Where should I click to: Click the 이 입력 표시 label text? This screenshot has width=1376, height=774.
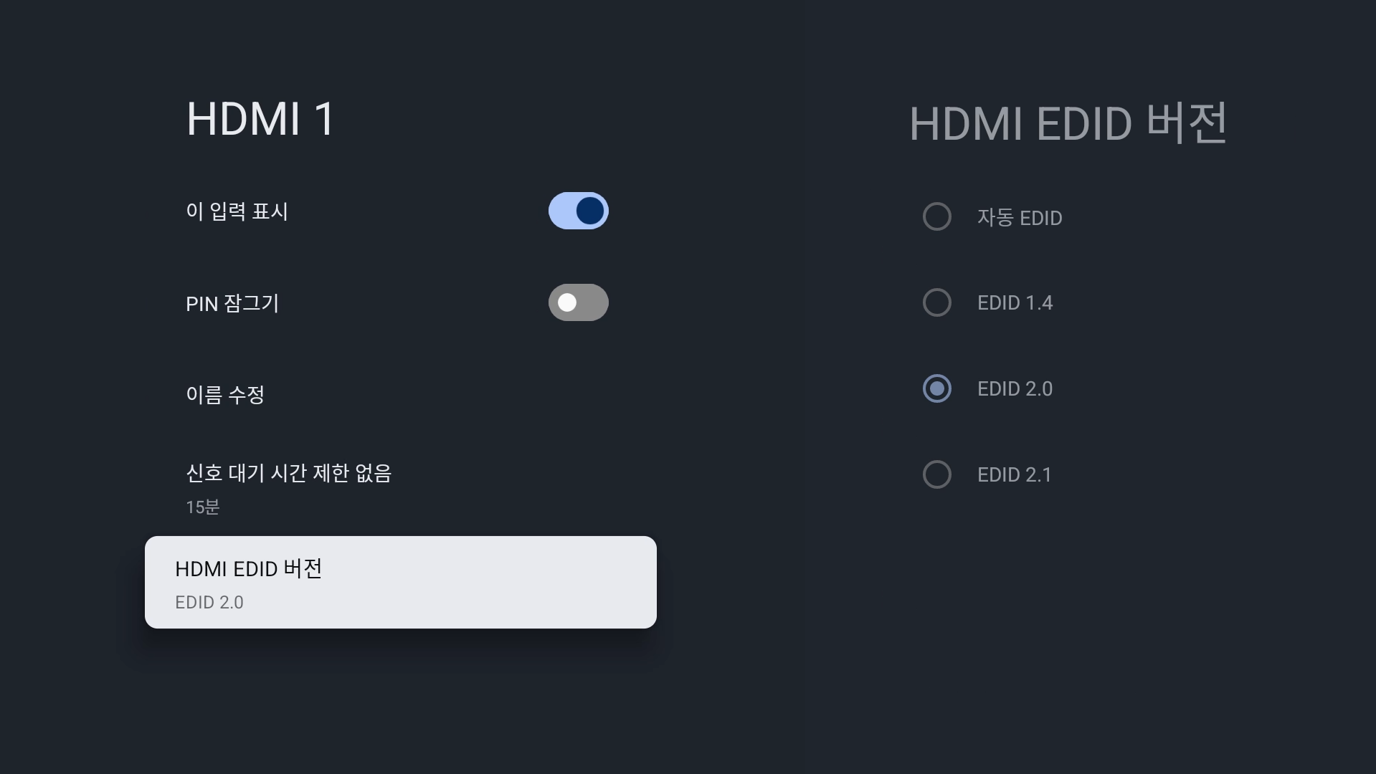click(237, 211)
